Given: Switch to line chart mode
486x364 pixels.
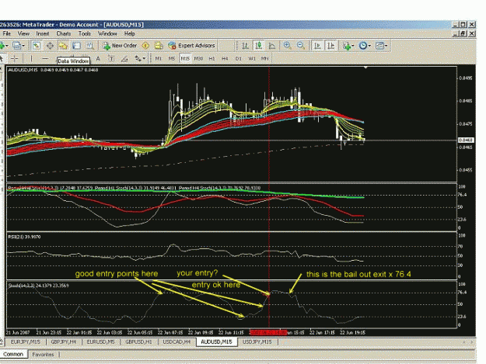Looking at the screenshot, I should tap(272, 46).
